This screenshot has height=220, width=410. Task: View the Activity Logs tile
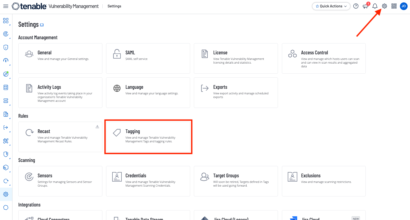point(60,93)
